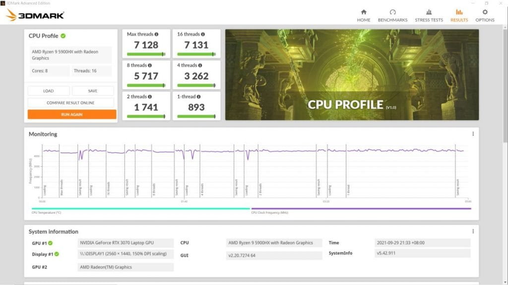Switch to the Results tab

click(459, 15)
